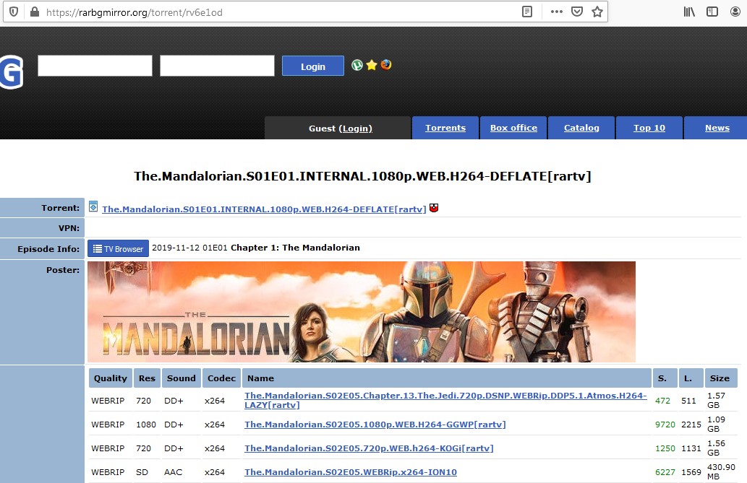Bookmark this page with the star icon
The image size is (747, 483).
(x=597, y=12)
